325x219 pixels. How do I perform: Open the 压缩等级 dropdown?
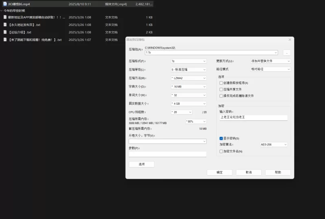coord(188,70)
